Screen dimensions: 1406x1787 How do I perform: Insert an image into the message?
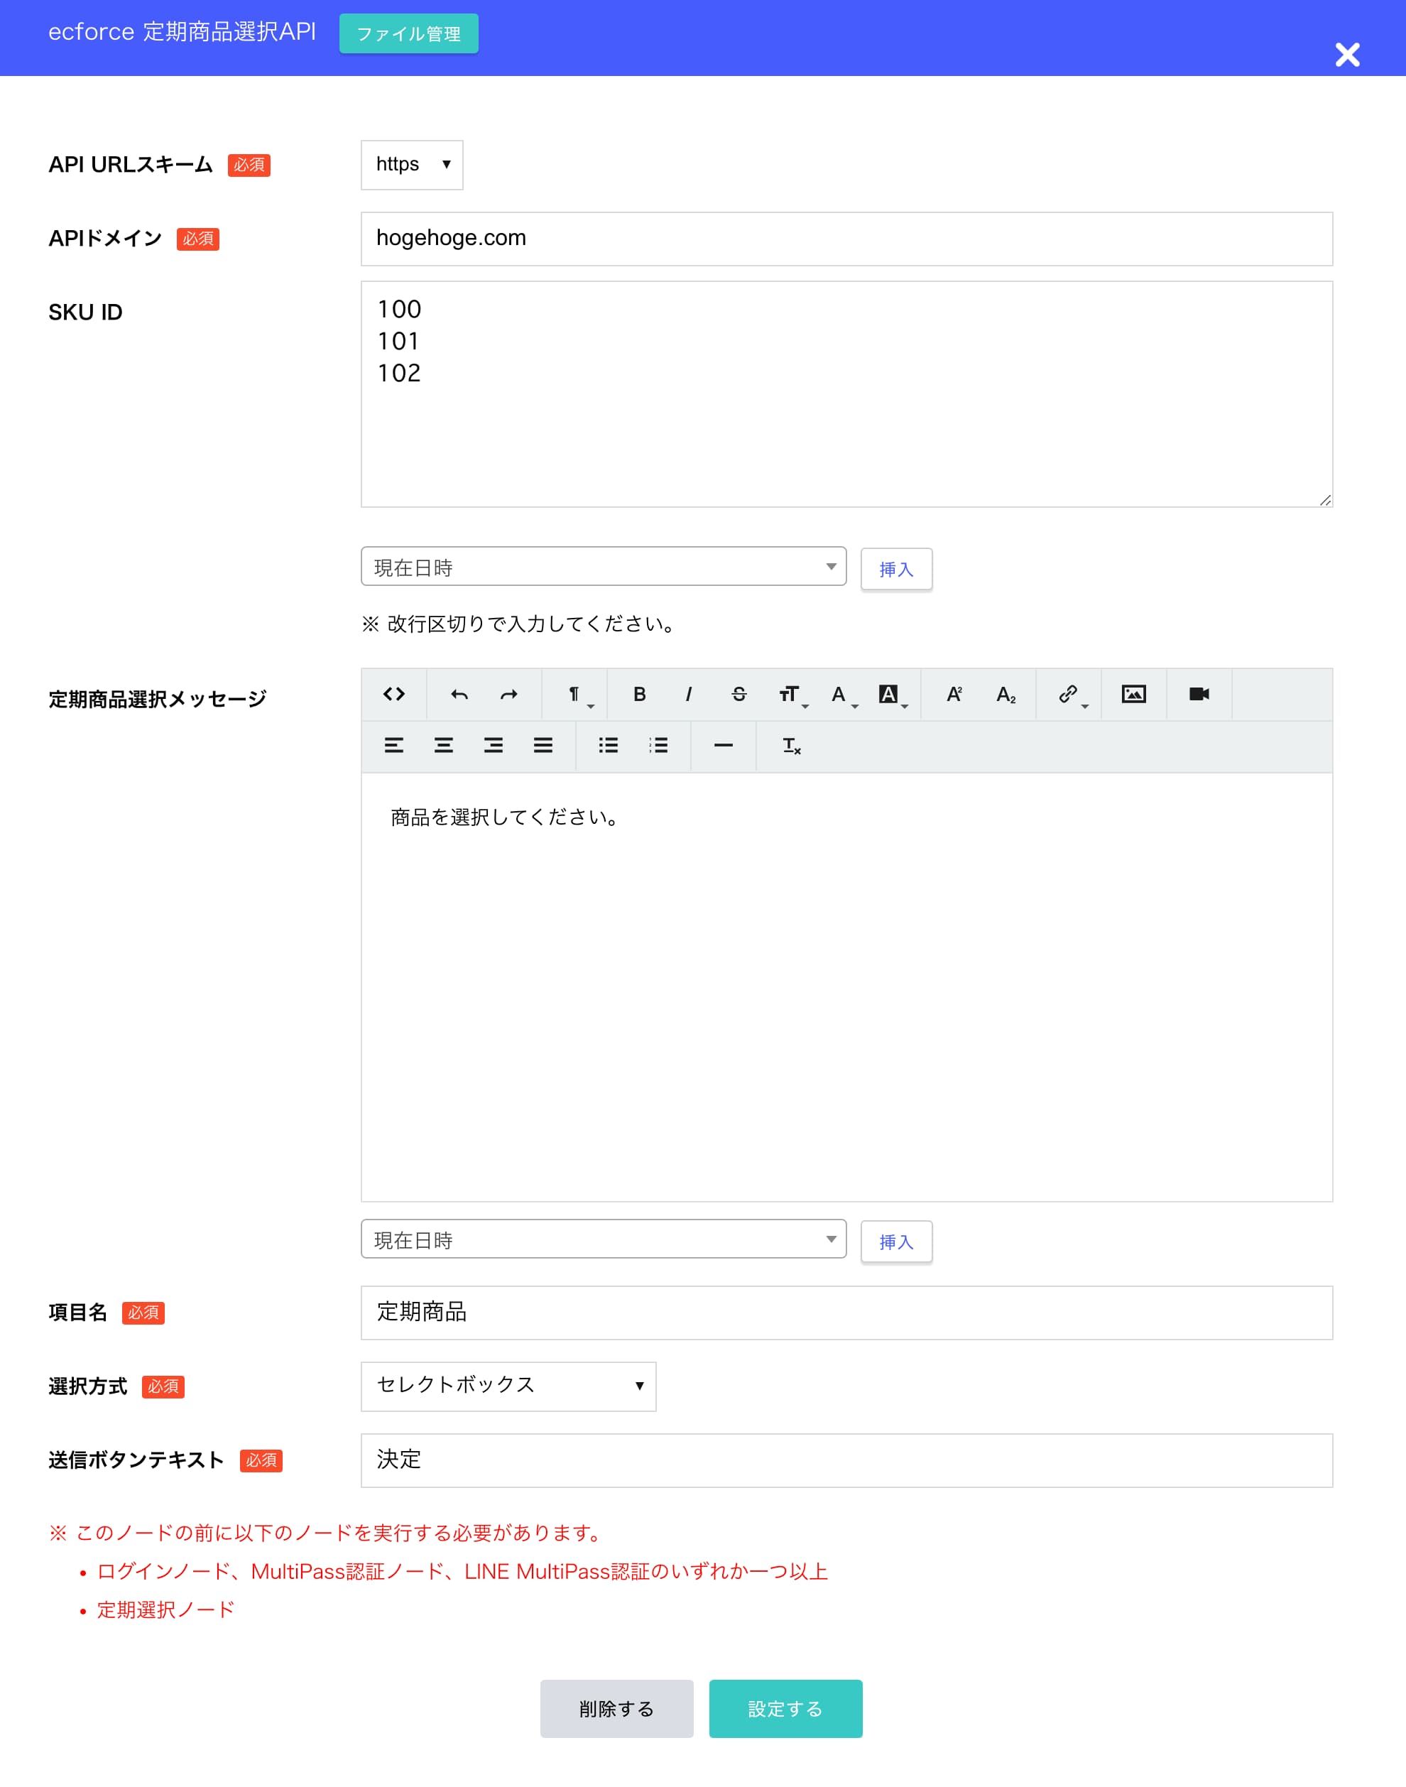(1133, 694)
